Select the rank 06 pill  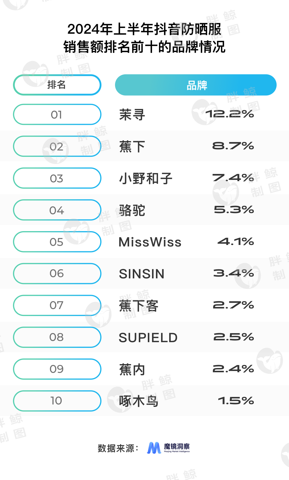pos(57,274)
